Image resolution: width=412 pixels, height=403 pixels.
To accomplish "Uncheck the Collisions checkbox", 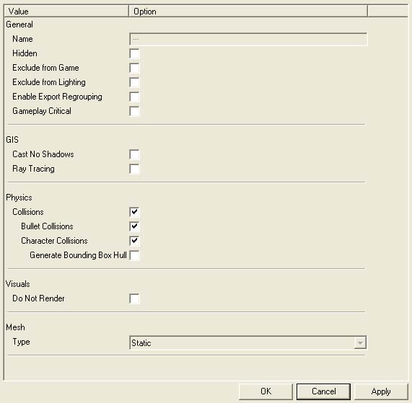I will tap(134, 212).
